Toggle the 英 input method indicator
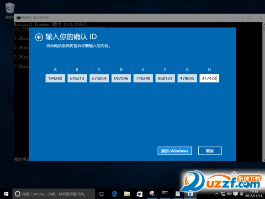 (x=242, y=194)
